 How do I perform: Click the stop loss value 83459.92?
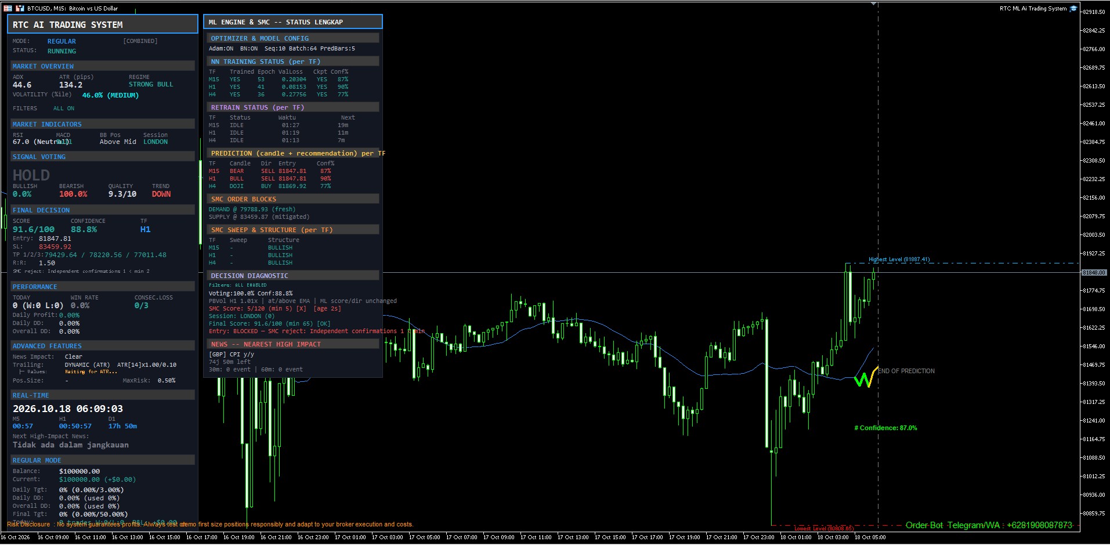coord(55,247)
